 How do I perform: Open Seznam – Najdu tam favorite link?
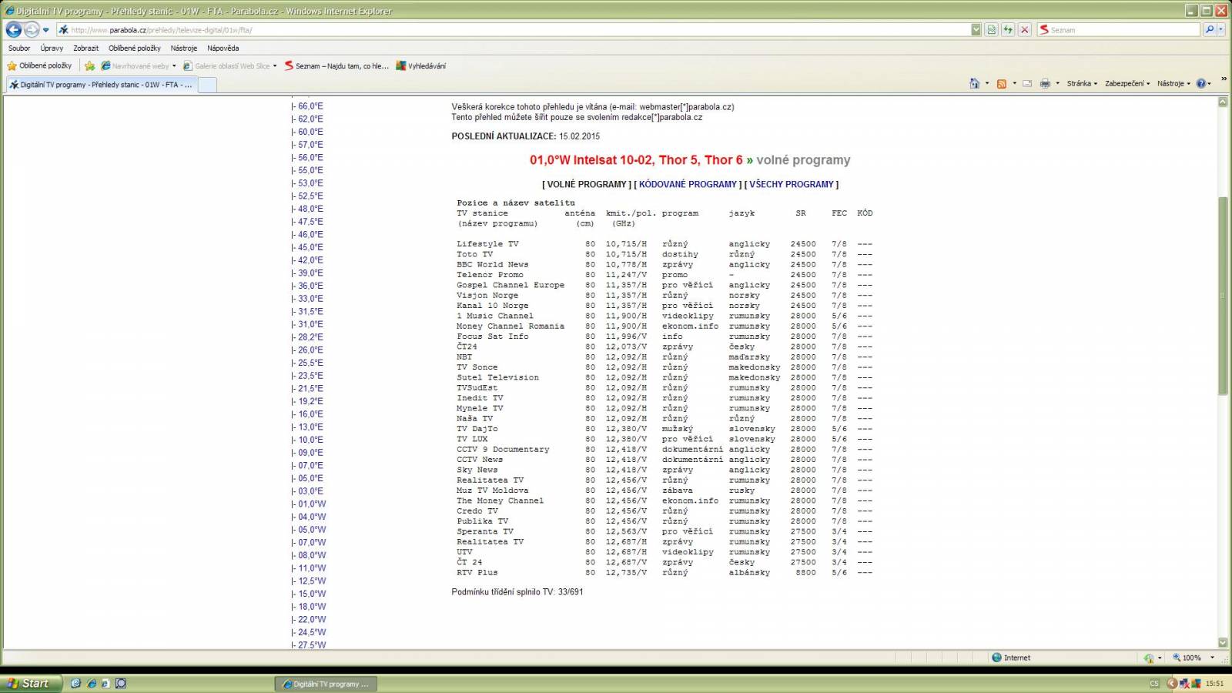tap(336, 65)
